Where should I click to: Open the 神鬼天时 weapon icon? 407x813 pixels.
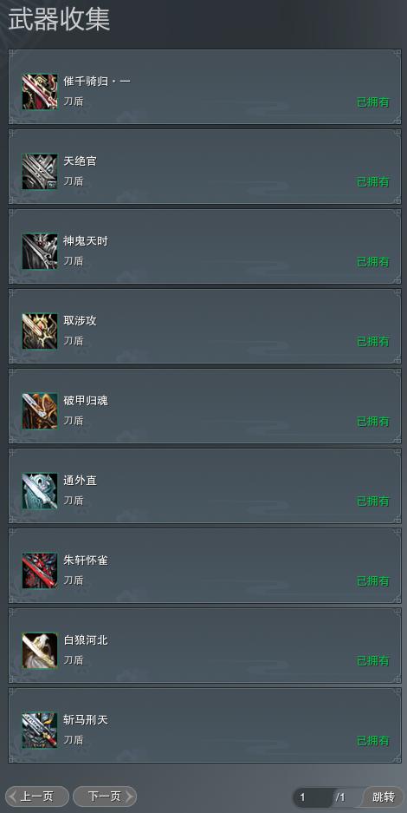click(40, 251)
